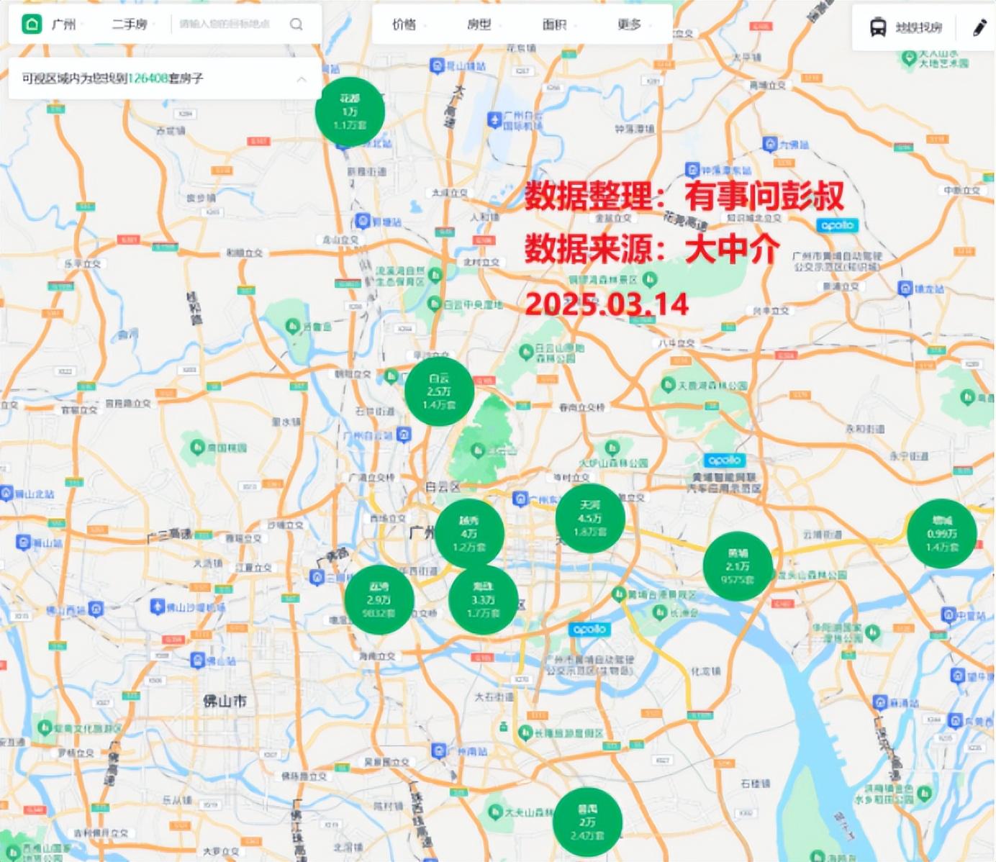Screen dimensions: 996x862
Task: Click the bus icon beside 地铁找房
Action: 878,28
